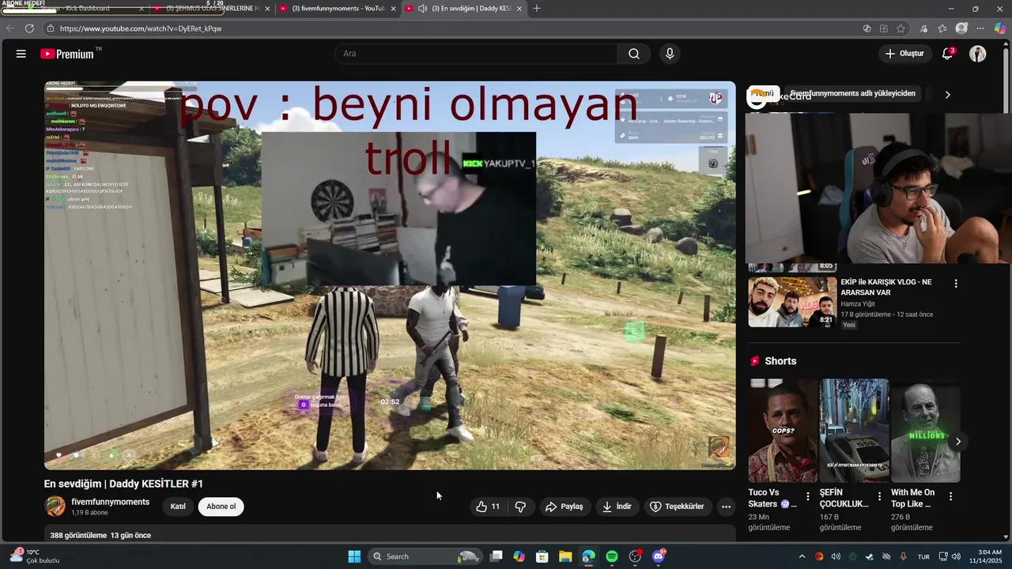Viewport: 1012px width, 569px height.
Task: Expand the video description box
Action: tap(390, 535)
